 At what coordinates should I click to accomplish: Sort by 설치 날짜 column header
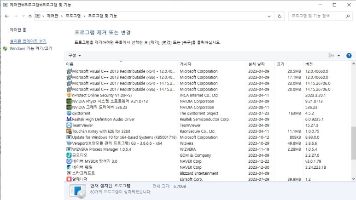point(260,64)
